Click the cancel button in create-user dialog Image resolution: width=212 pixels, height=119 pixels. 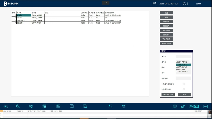pos(184,95)
